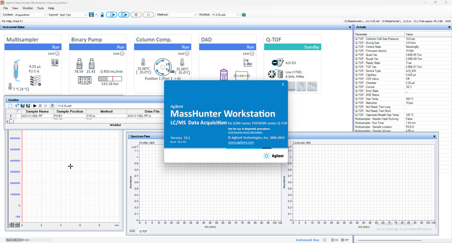Click the Multisampler Run status bar
The height and width of the screenshot is (243, 452).
tap(33, 47)
